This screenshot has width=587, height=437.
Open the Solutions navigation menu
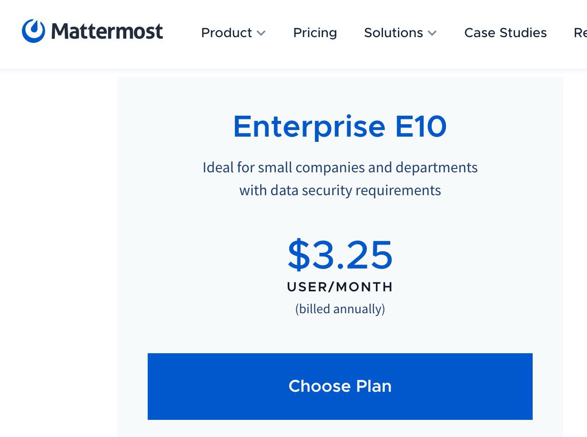pos(394,33)
